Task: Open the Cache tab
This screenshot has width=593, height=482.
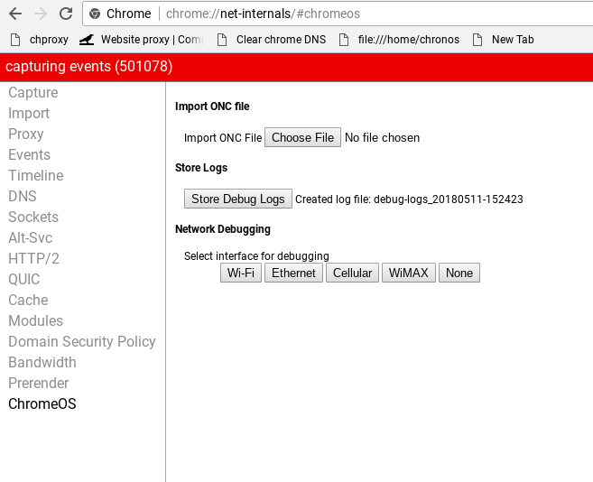Action: coord(28,300)
